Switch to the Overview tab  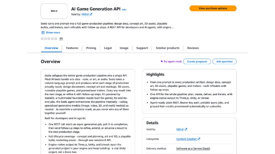pyautogui.click(x=51, y=48)
